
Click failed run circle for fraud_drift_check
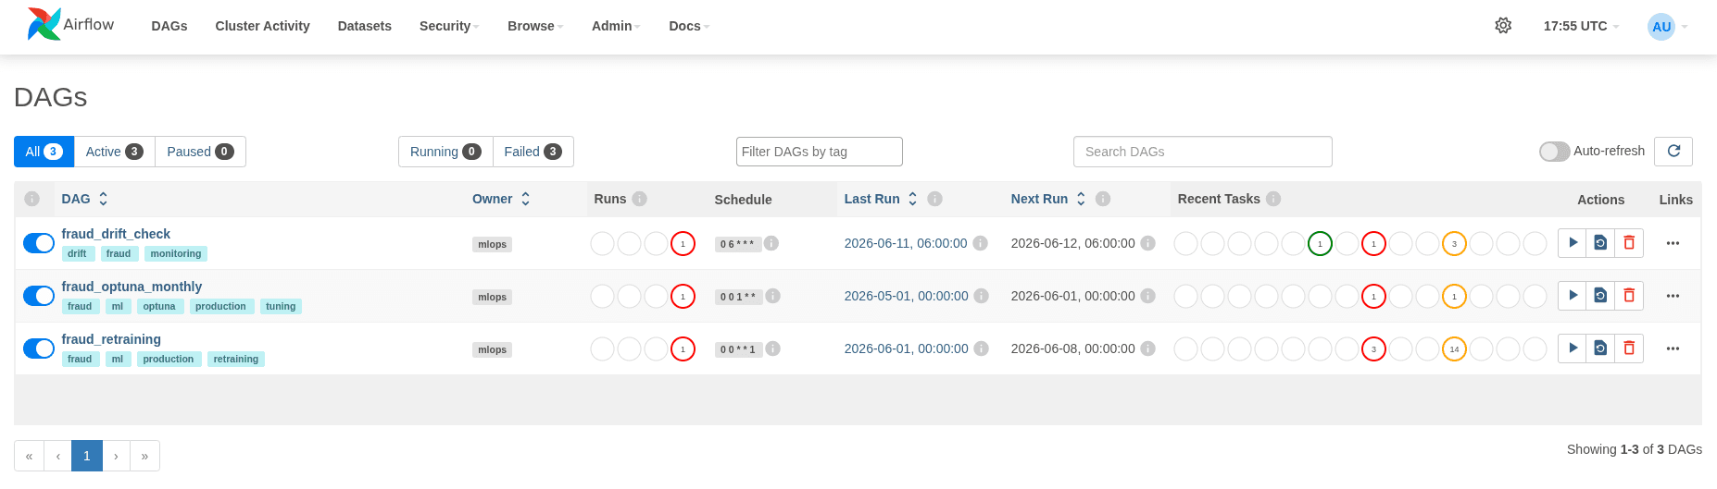pyautogui.click(x=683, y=244)
